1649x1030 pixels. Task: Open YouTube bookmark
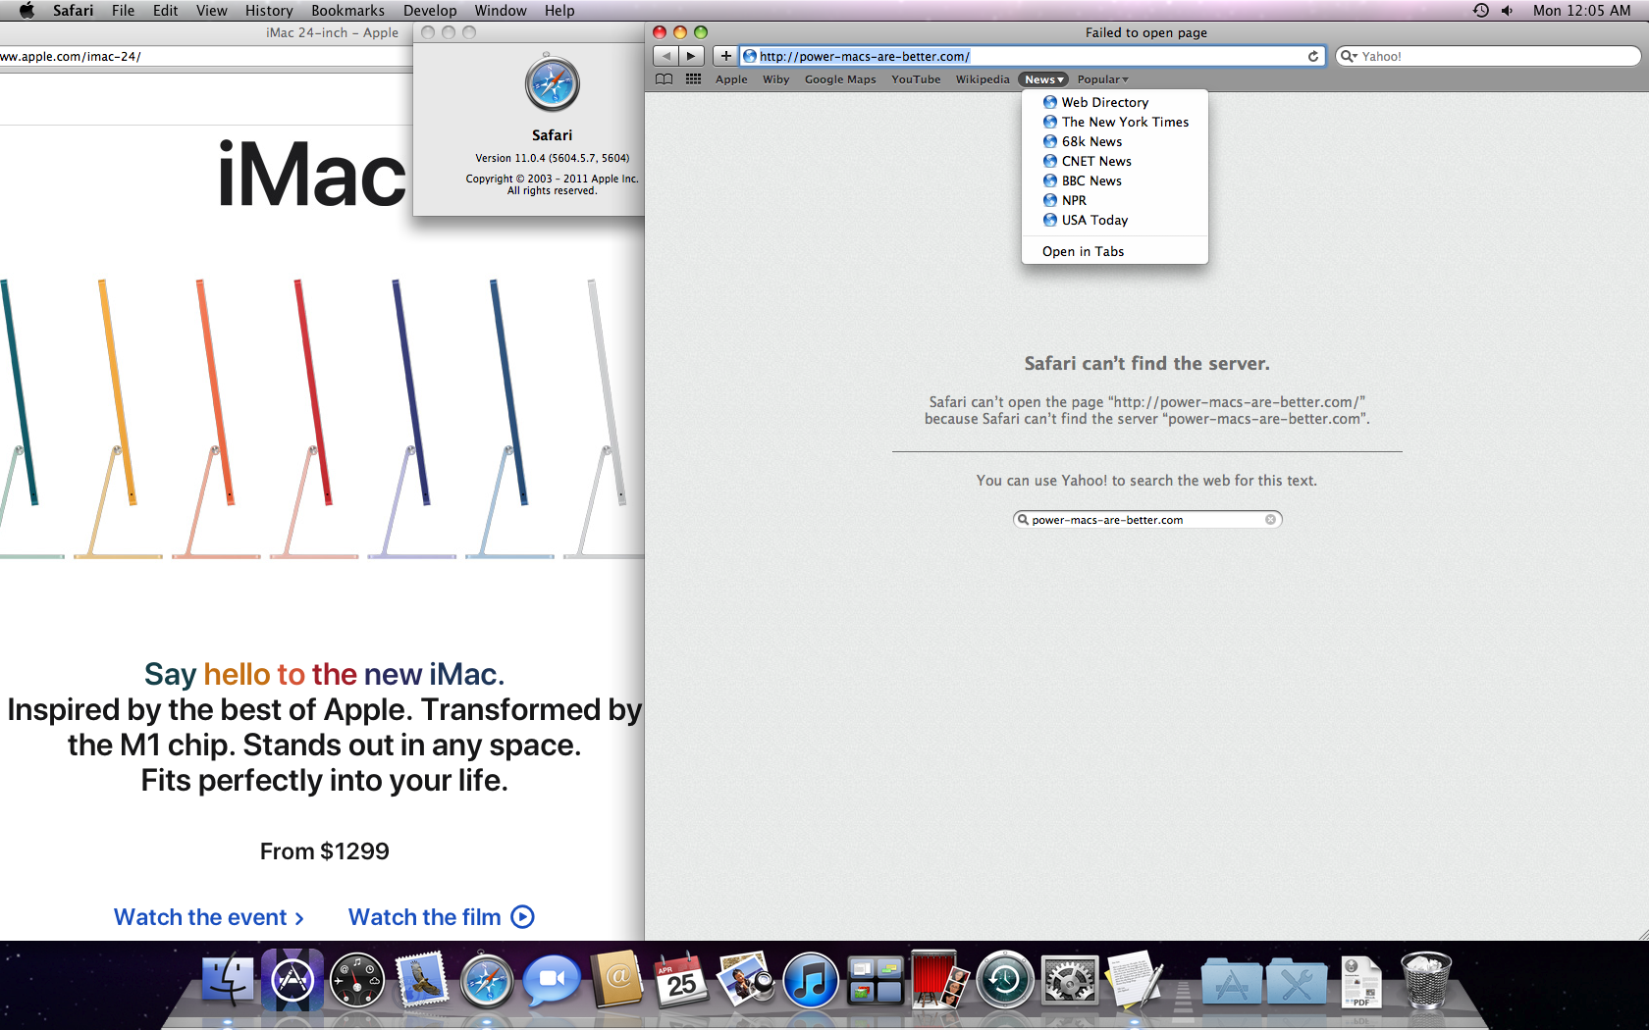click(x=916, y=79)
